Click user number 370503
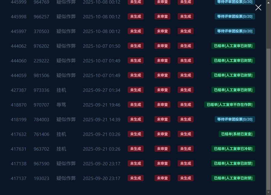The height and width of the screenshot is (195, 271). pos(42,31)
